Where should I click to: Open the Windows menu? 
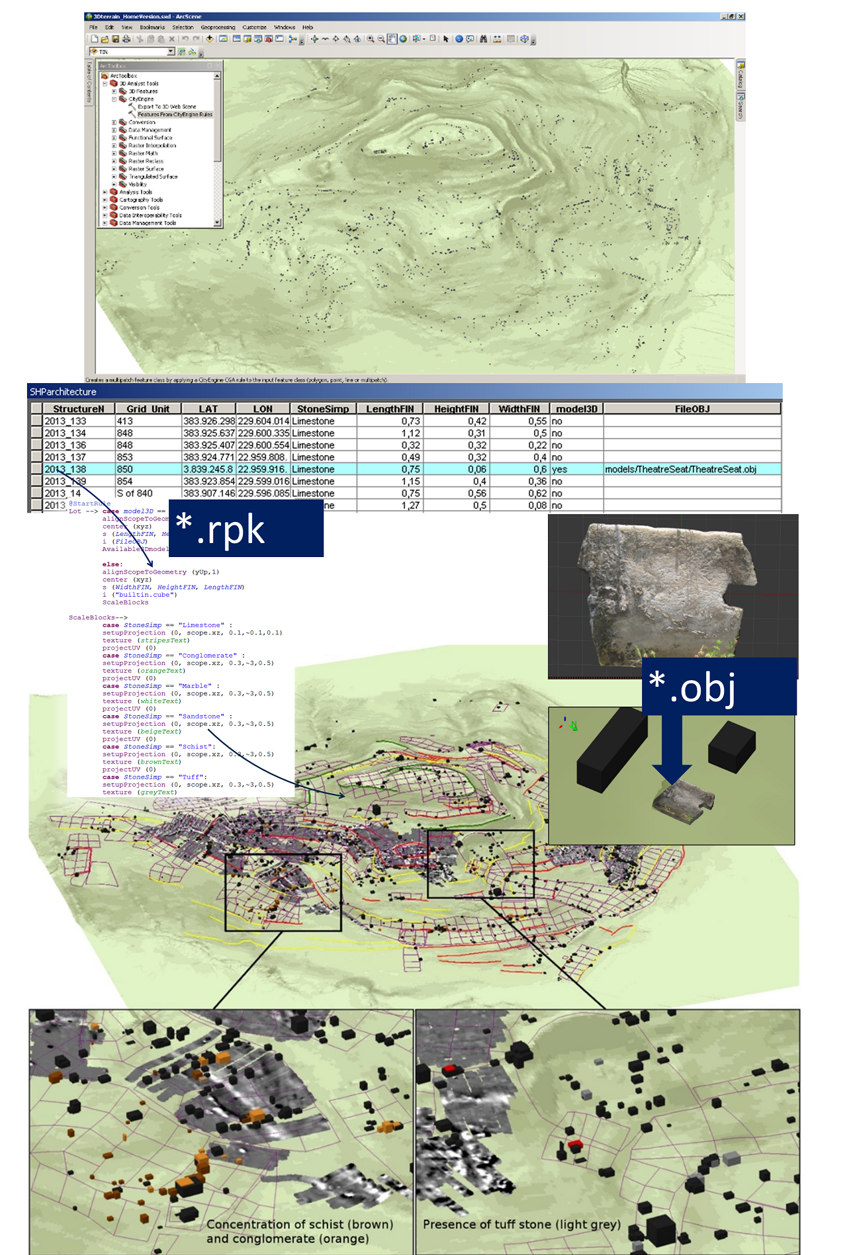pos(285,27)
